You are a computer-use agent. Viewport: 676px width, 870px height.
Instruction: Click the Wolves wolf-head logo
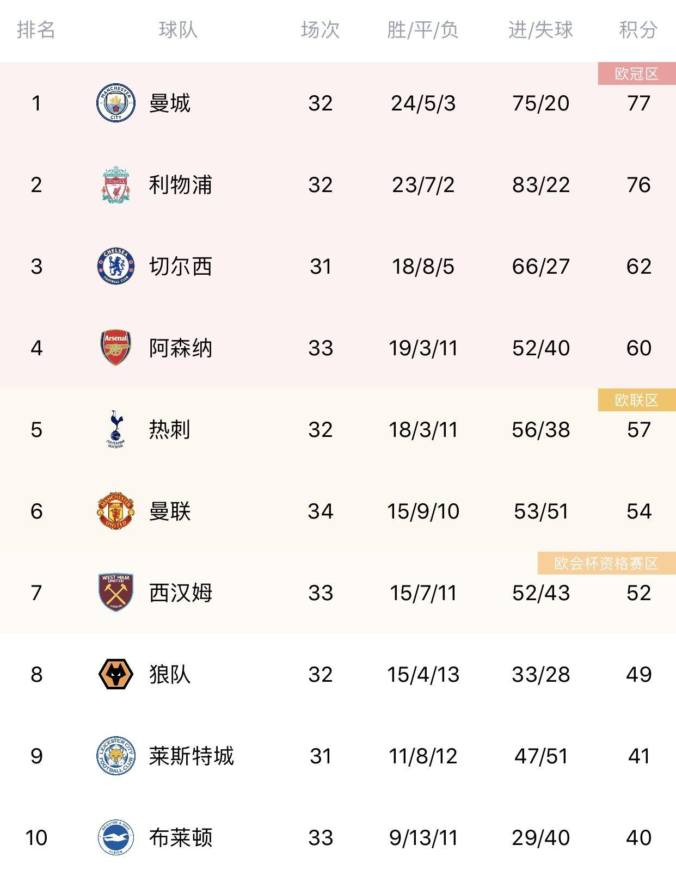point(115,674)
